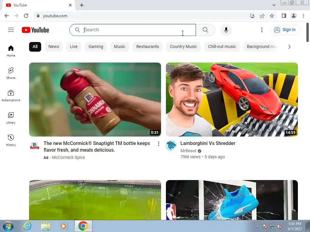
Task: Reload the page
Action: coord(26,16)
